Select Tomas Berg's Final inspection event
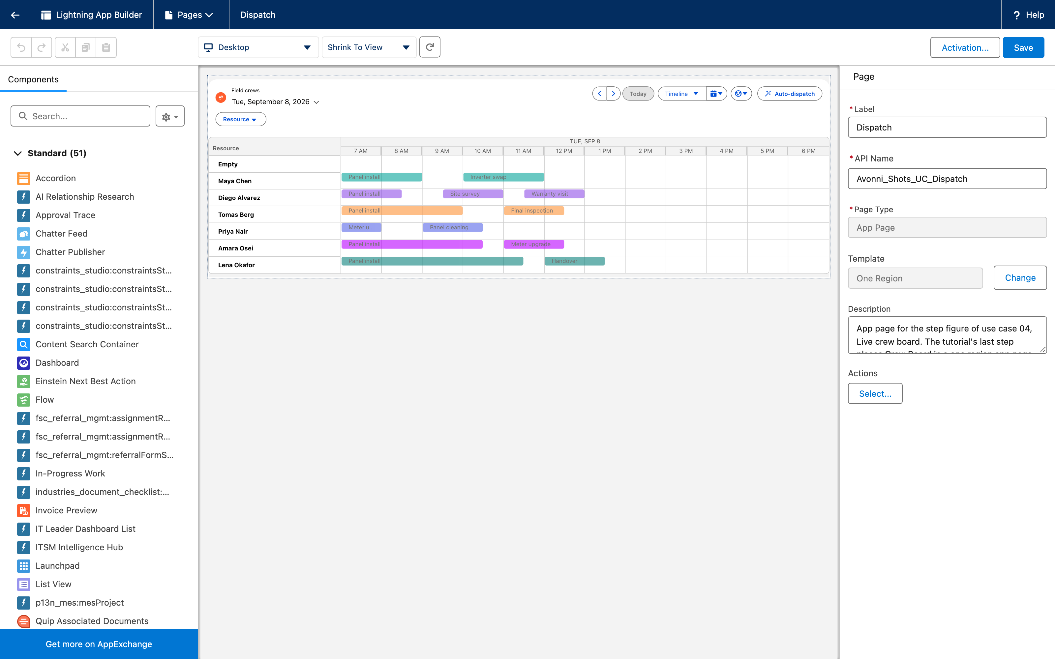Viewport: 1055px width, 659px height. click(534, 211)
